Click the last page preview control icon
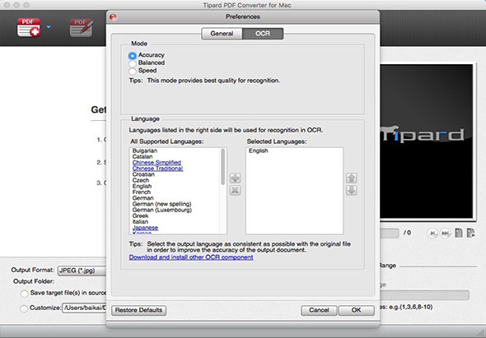Viewport: 486px width, 338px height. [x=445, y=233]
